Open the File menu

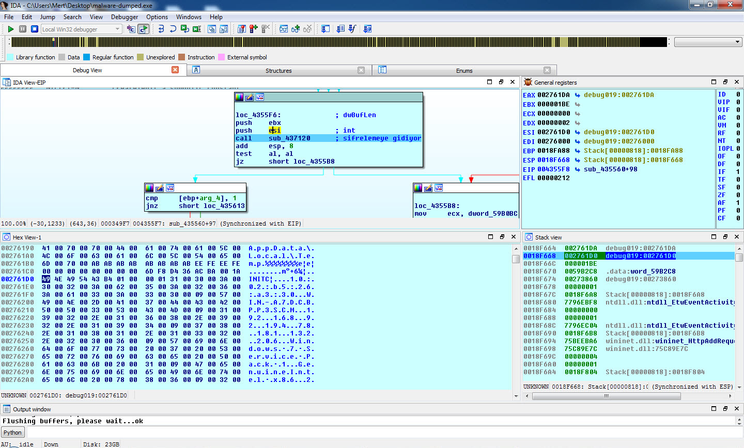(x=9, y=17)
